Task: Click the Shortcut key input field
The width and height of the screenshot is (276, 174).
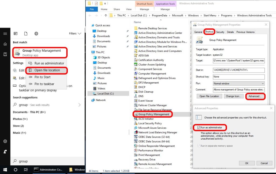Action: (239, 77)
